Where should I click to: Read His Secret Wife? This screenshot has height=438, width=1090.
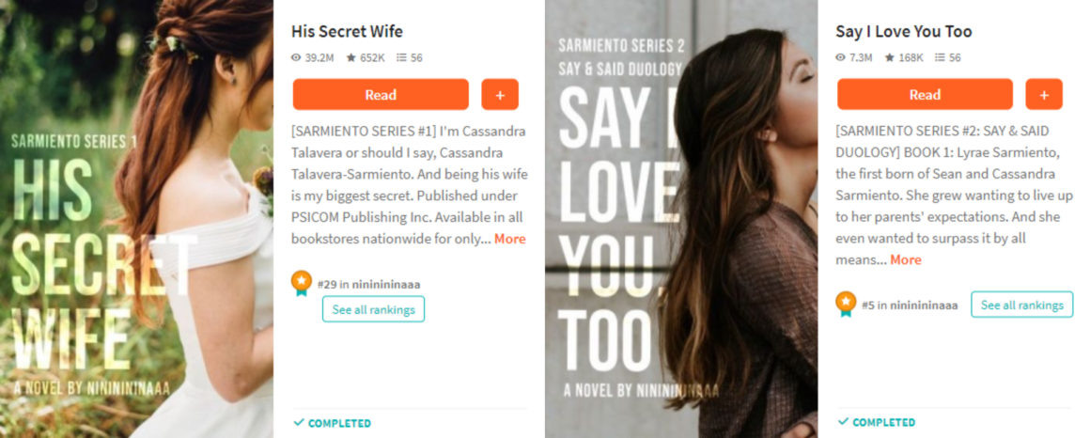coord(381,95)
